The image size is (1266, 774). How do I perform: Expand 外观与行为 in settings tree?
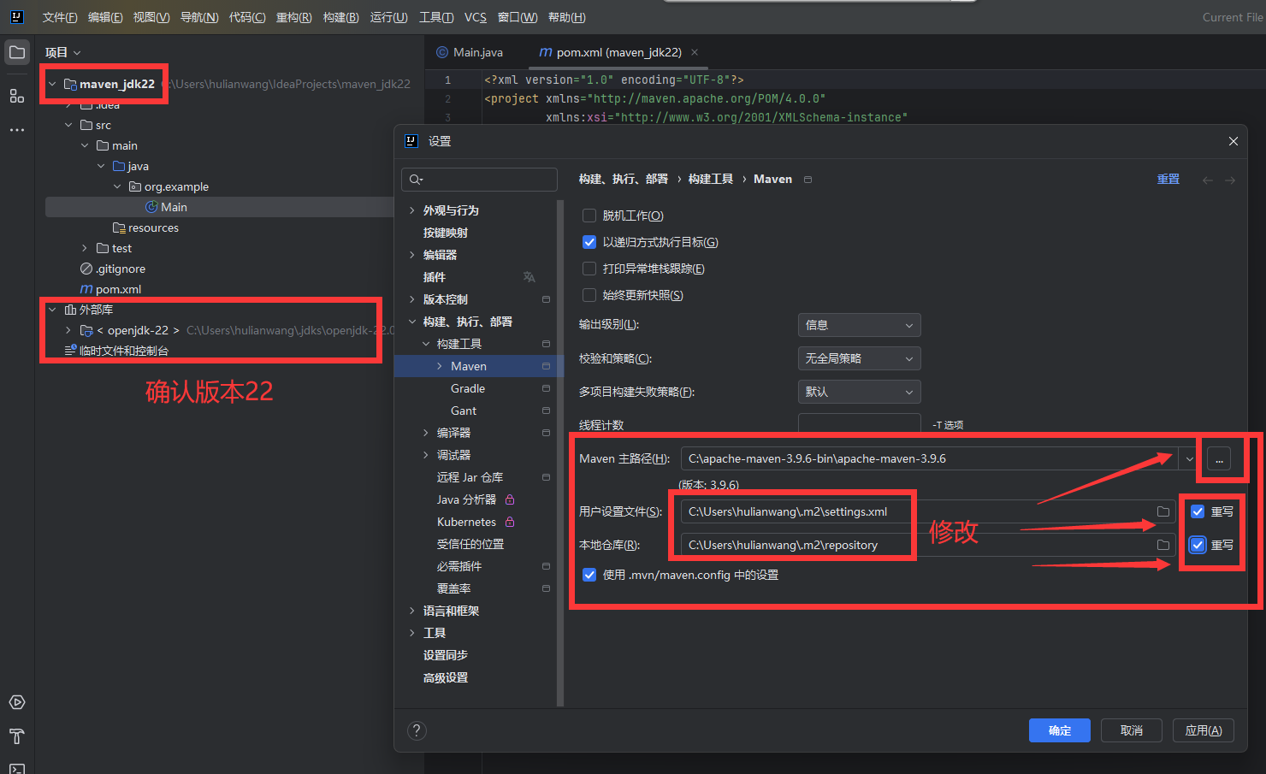point(412,210)
